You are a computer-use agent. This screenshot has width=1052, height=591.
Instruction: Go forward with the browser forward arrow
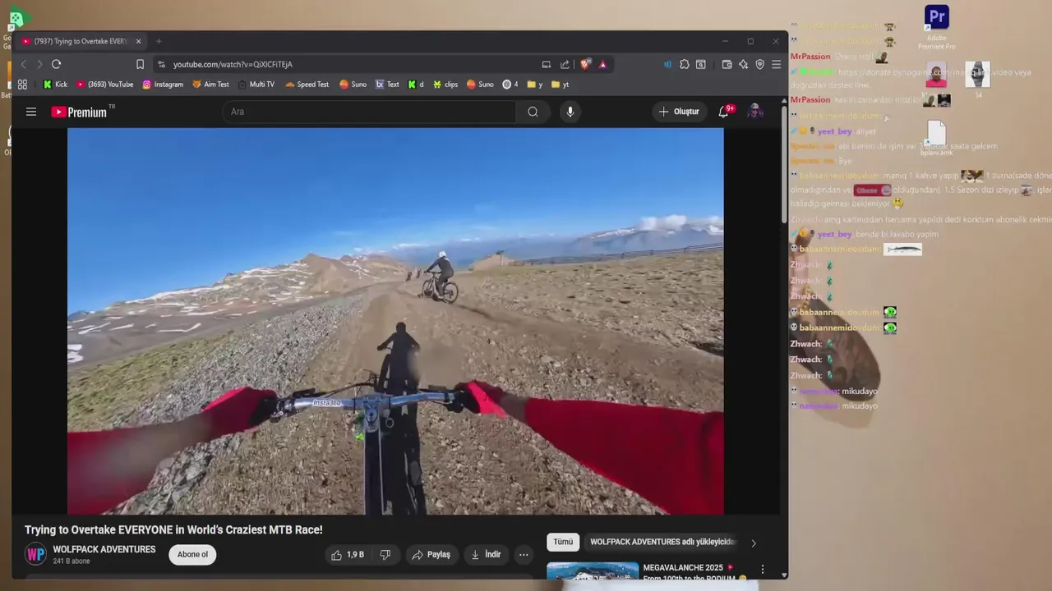39,64
